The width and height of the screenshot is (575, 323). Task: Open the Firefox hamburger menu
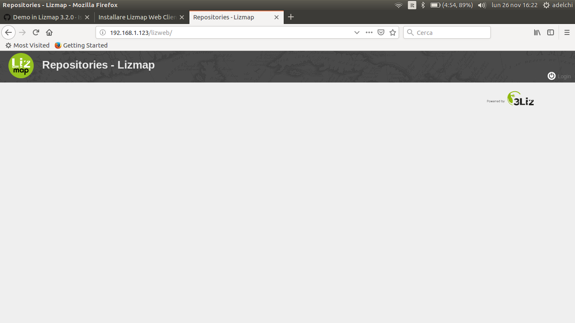(567, 32)
